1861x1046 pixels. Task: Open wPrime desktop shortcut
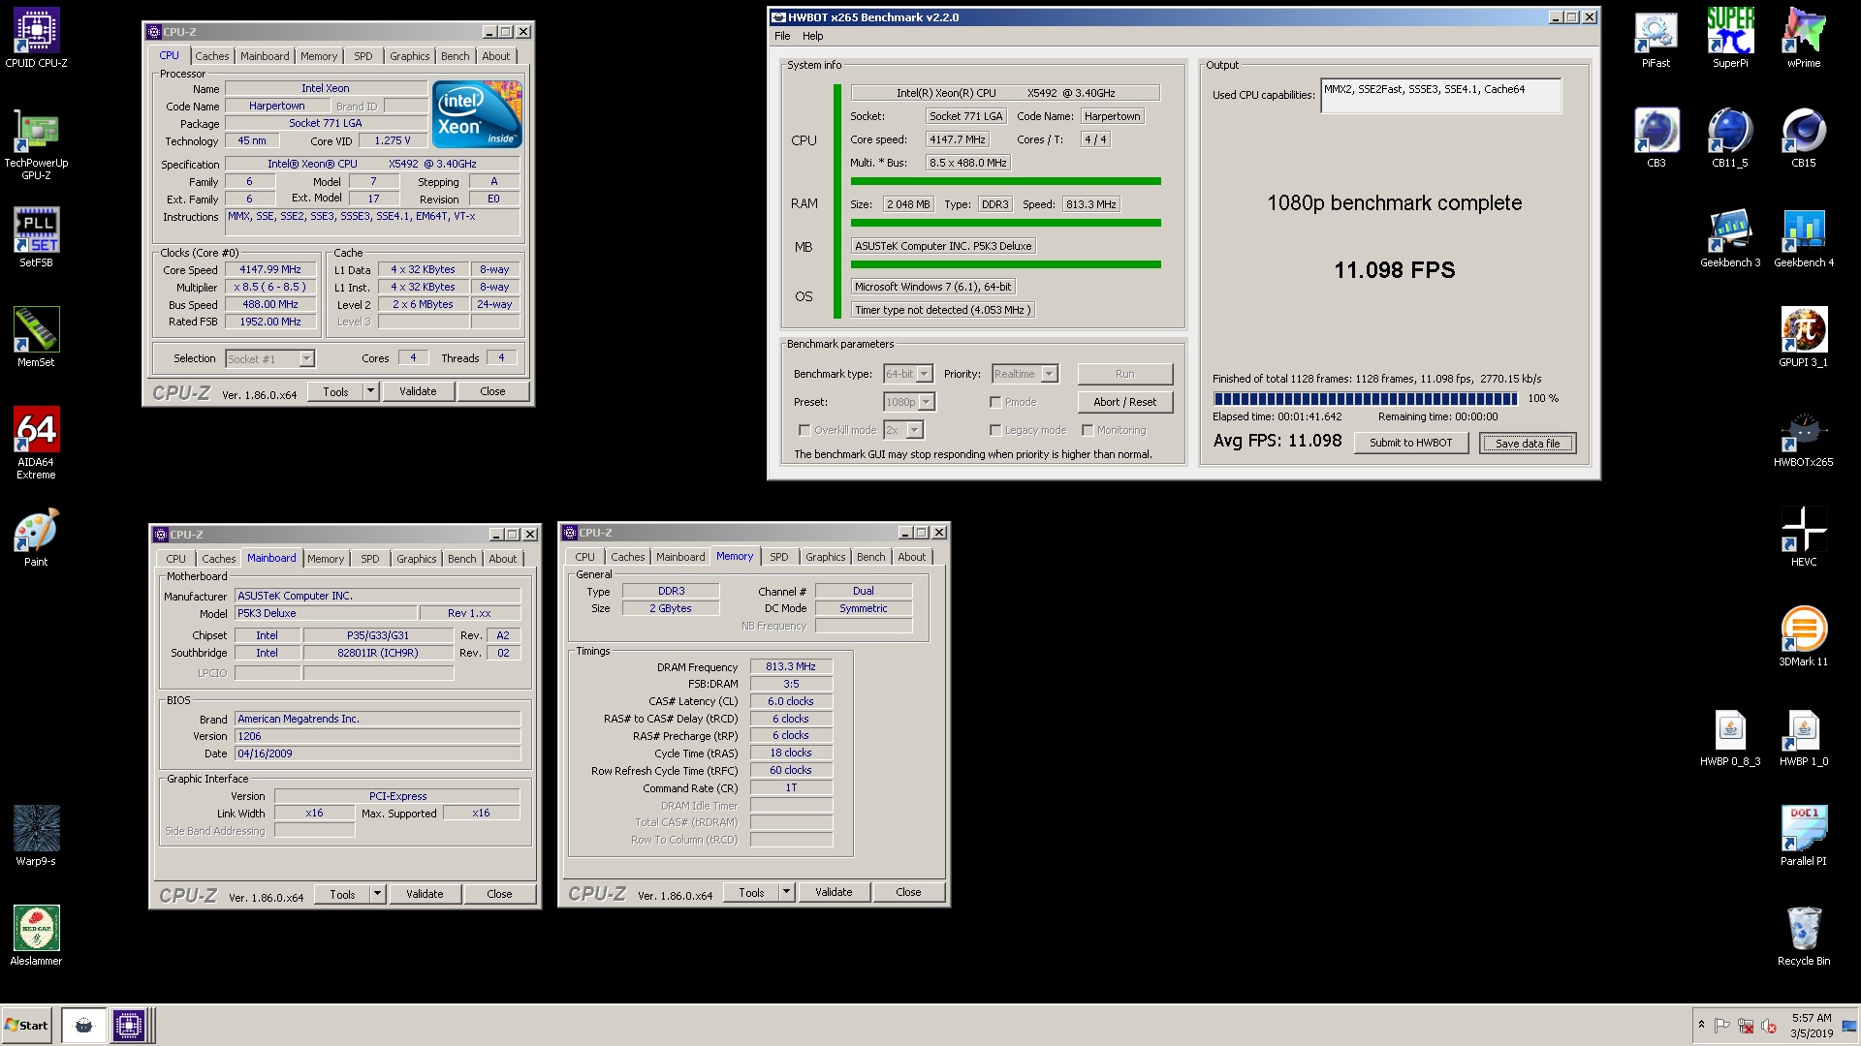1804,39
